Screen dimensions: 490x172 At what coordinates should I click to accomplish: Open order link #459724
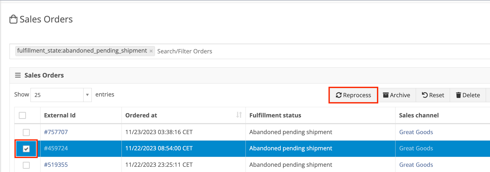pos(56,148)
